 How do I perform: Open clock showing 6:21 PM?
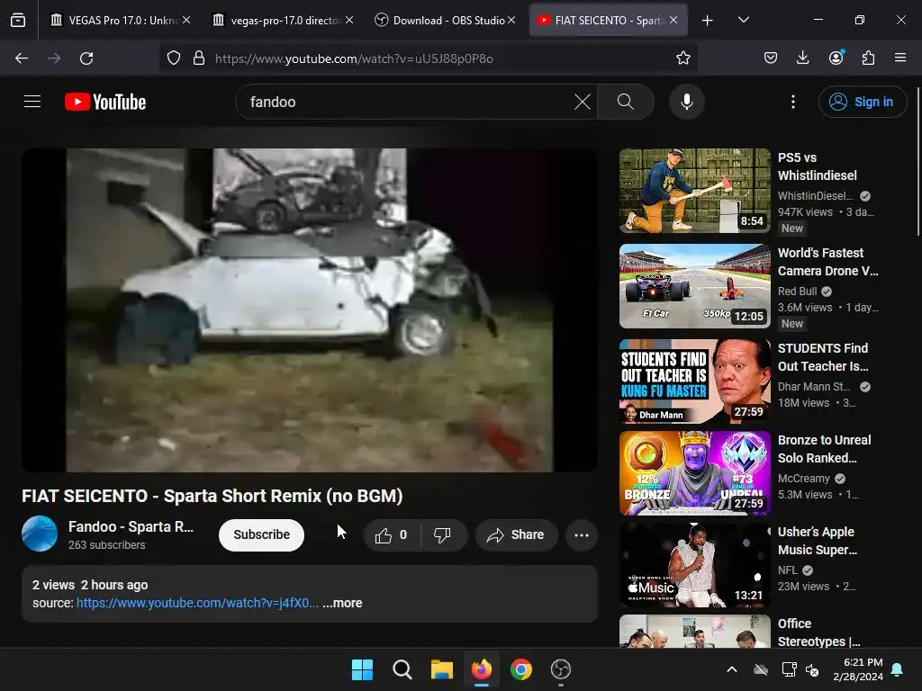click(858, 669)
